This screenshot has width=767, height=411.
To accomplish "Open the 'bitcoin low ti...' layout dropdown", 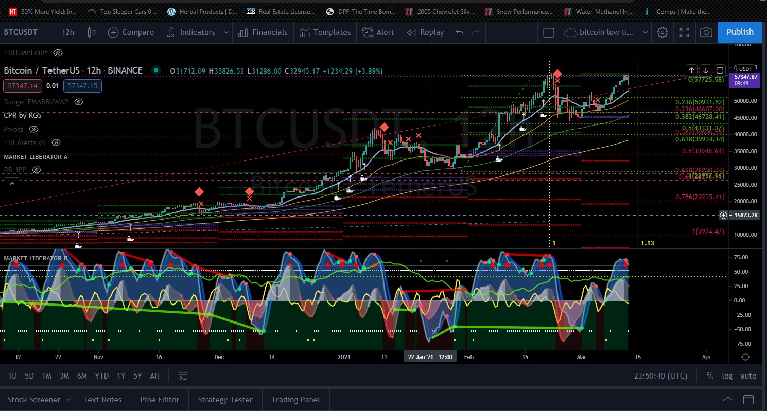I will pos(646,32).
